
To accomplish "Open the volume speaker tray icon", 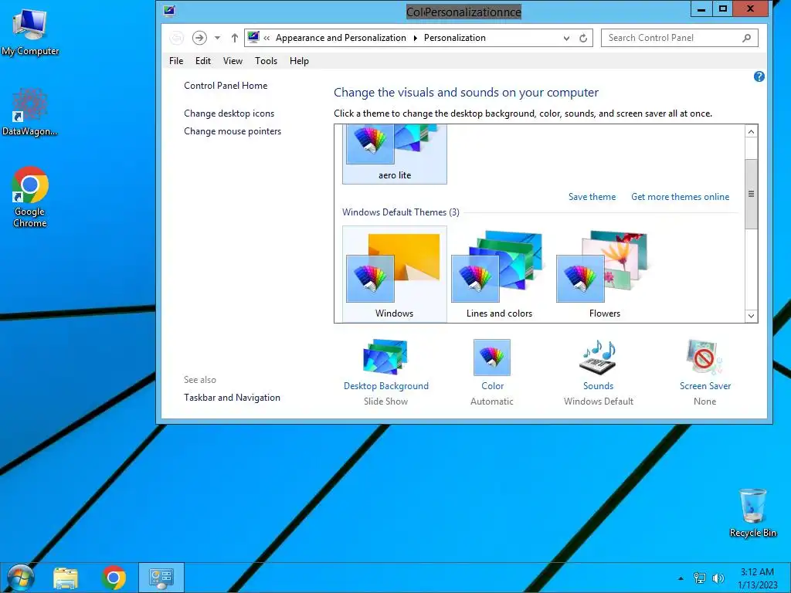I will pos(718,578).
